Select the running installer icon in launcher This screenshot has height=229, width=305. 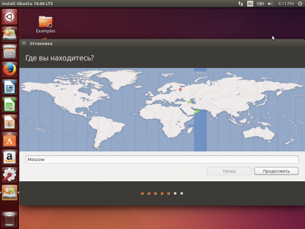[x=10, y=193]
